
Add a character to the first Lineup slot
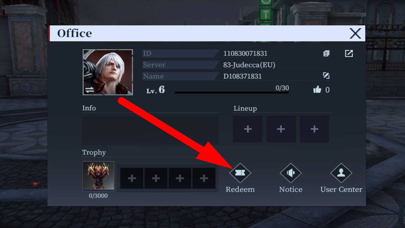click(248, 129)
